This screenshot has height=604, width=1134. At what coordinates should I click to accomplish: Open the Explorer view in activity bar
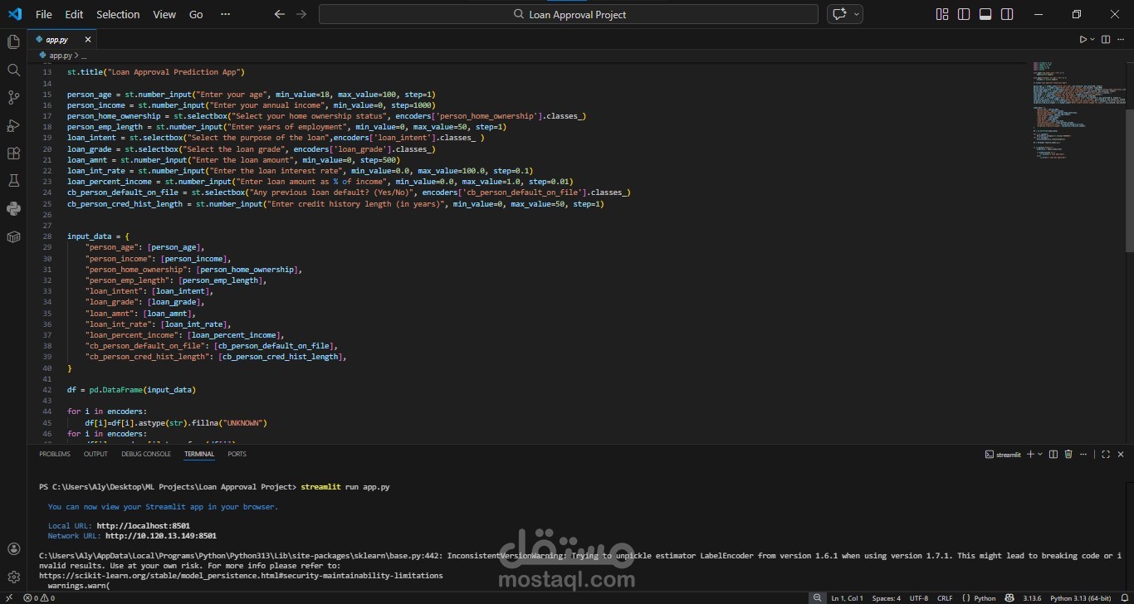click(x=13, y=41)
